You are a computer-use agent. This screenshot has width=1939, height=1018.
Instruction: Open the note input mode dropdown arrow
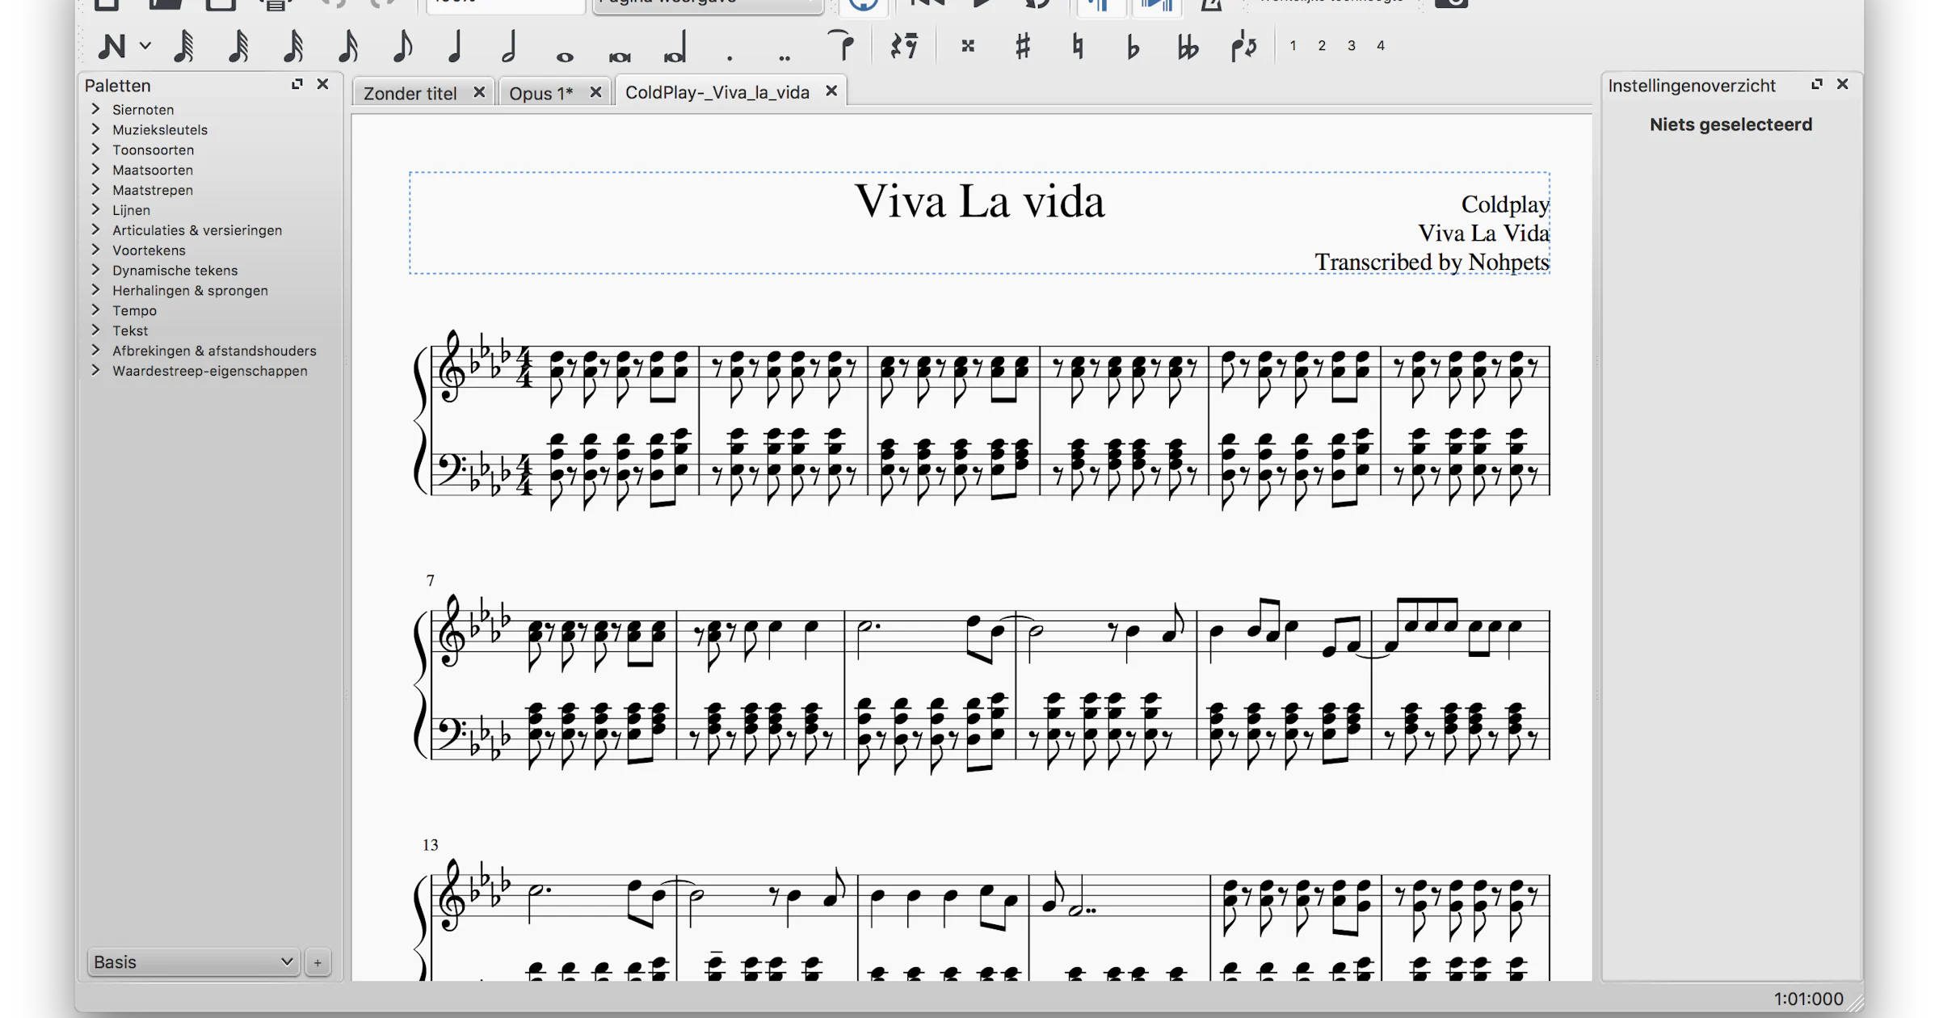tap(145, 46)
